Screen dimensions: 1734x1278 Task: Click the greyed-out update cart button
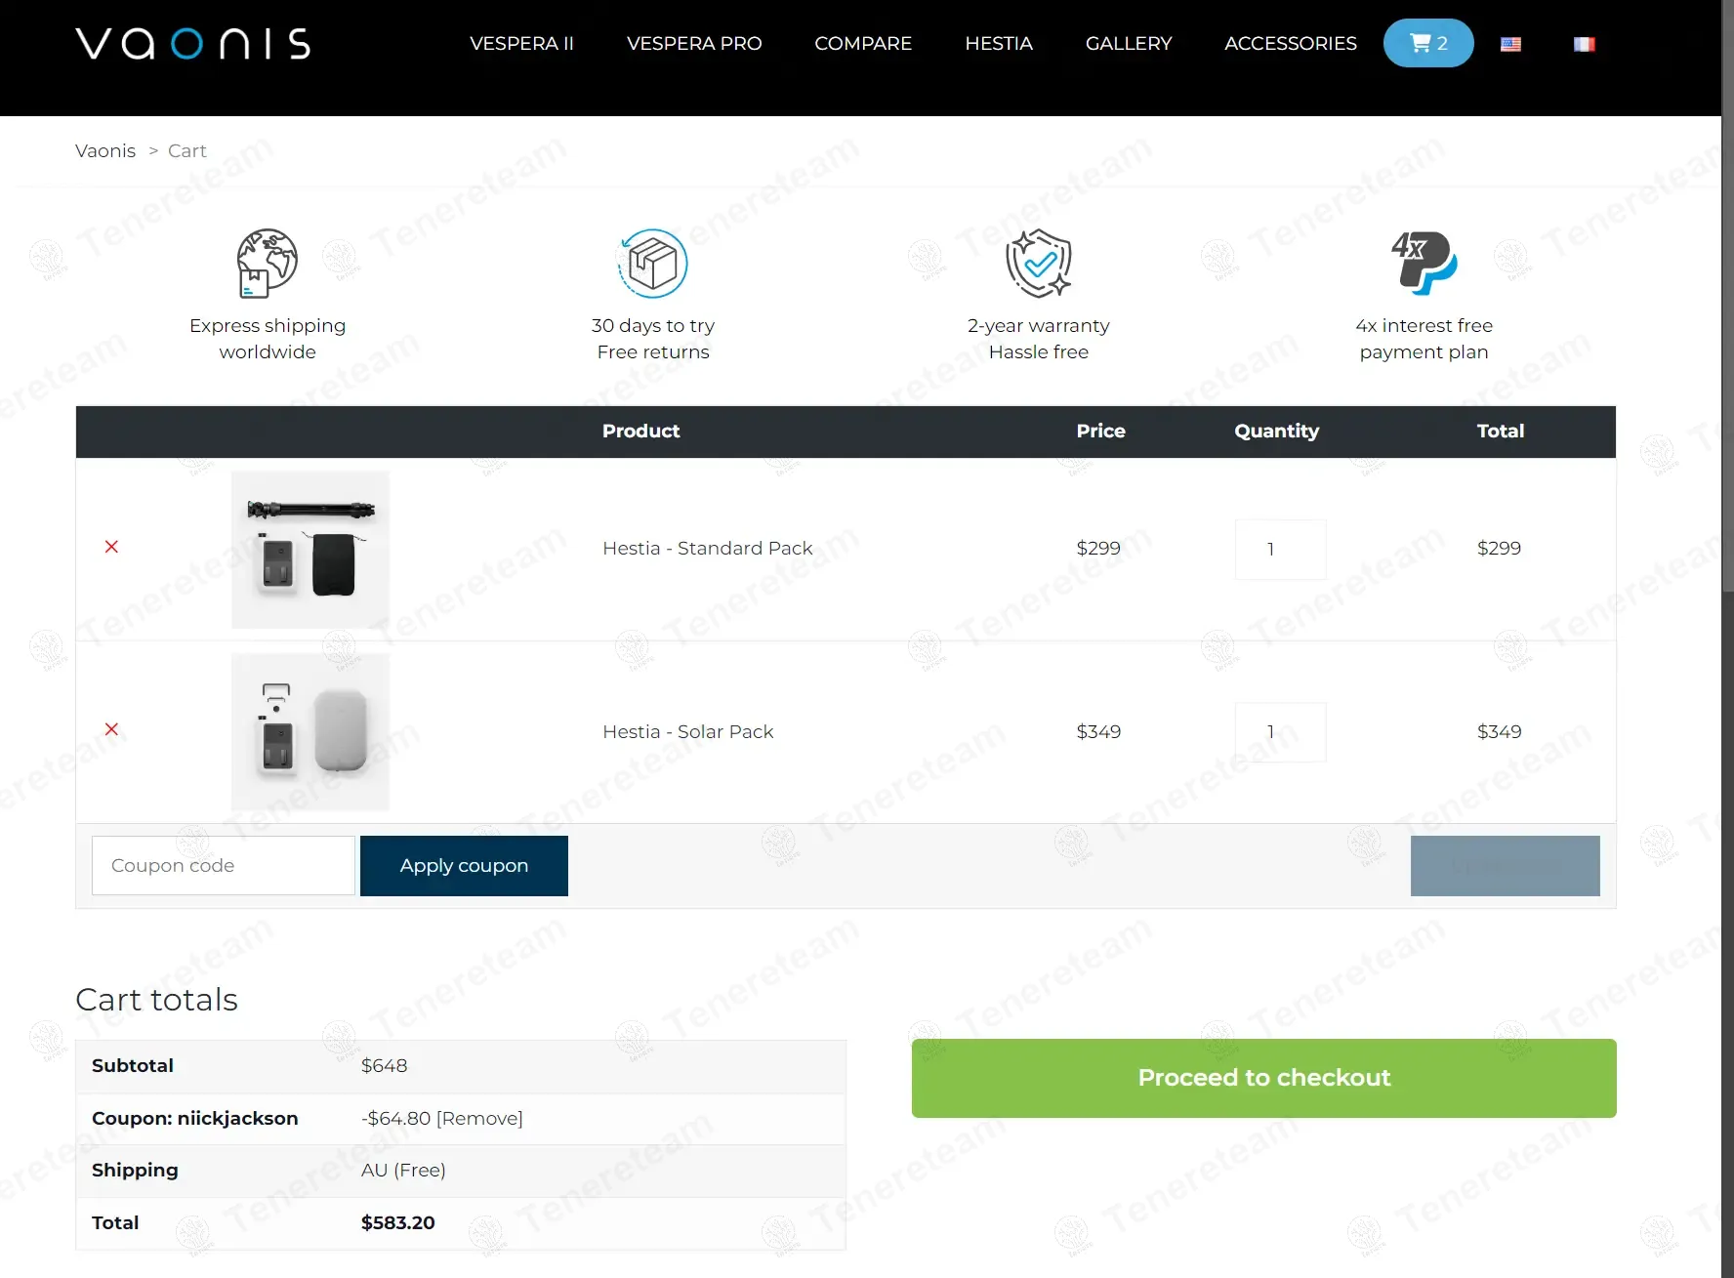1505,865
